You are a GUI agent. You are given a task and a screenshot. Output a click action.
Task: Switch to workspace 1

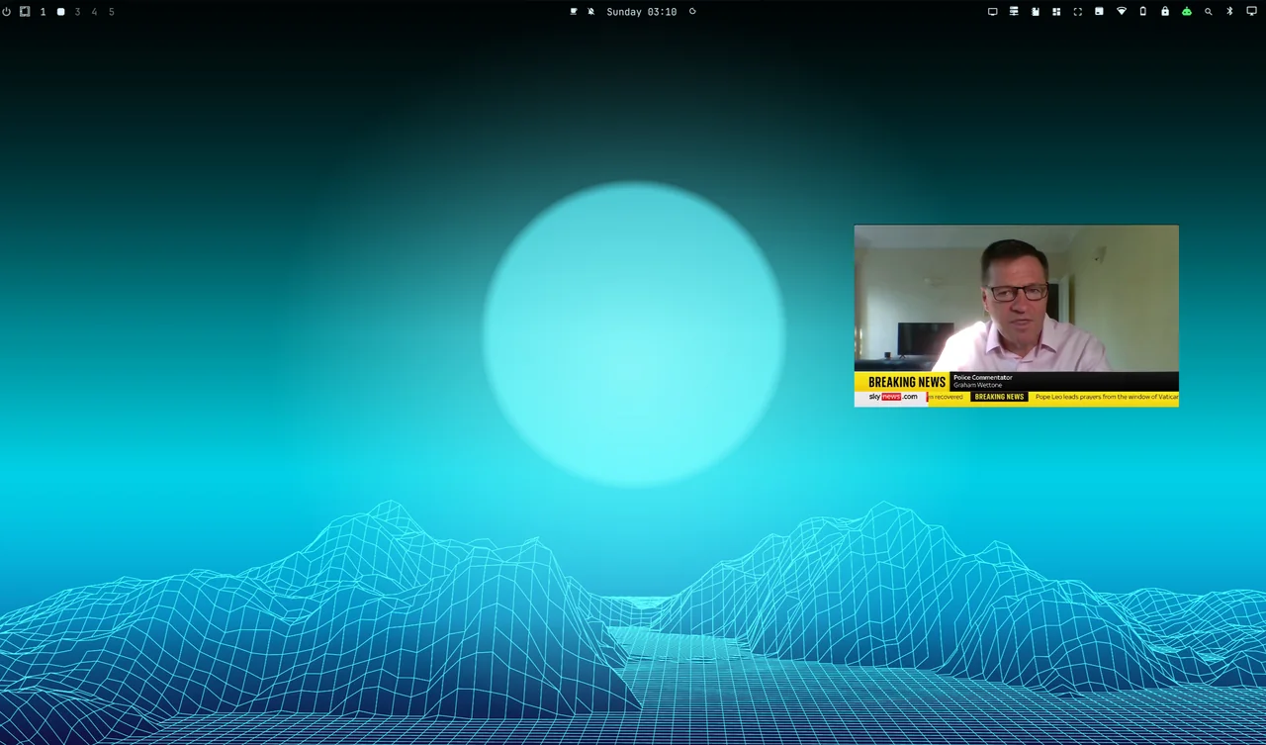tap(43, 12)
